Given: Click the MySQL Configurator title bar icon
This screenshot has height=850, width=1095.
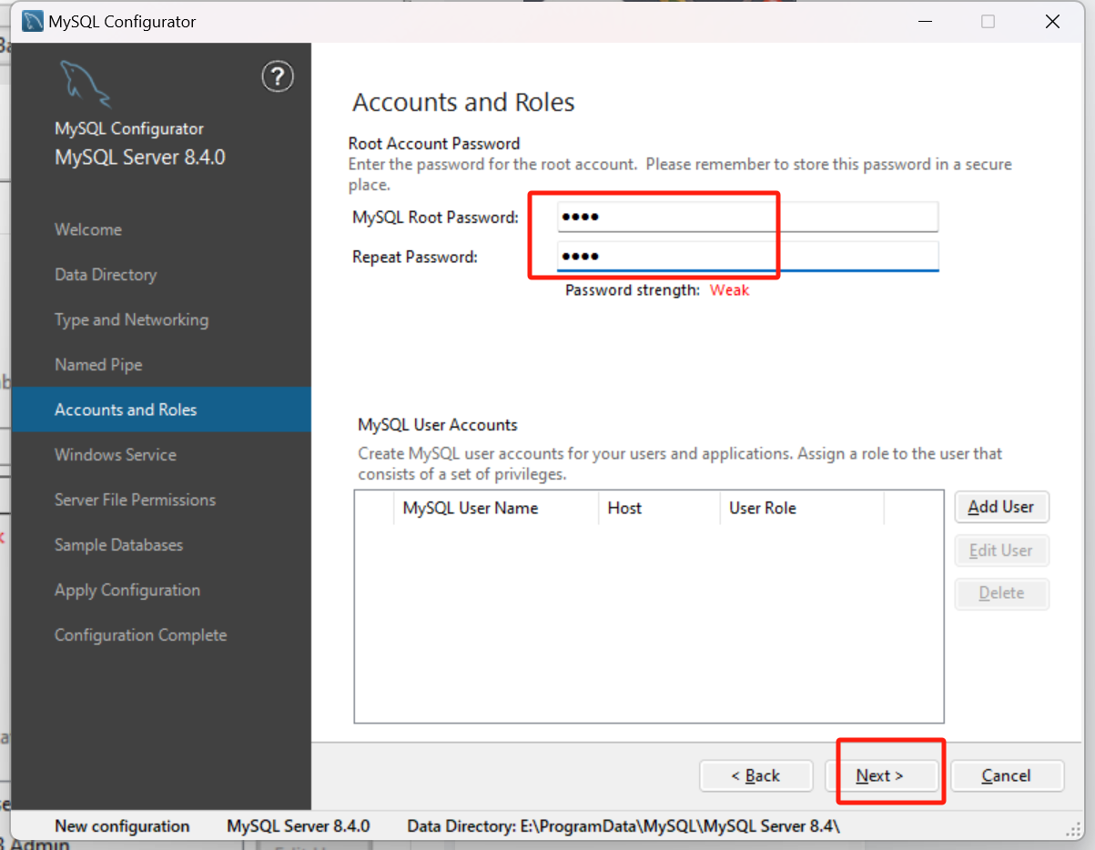Looking at the screenshot, I should tap(33, 21).
